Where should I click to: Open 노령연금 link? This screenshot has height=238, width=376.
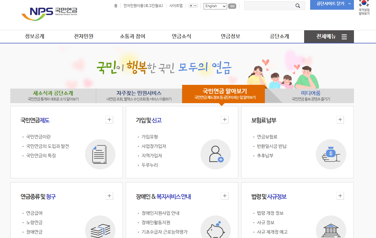(x=34, y=223)
